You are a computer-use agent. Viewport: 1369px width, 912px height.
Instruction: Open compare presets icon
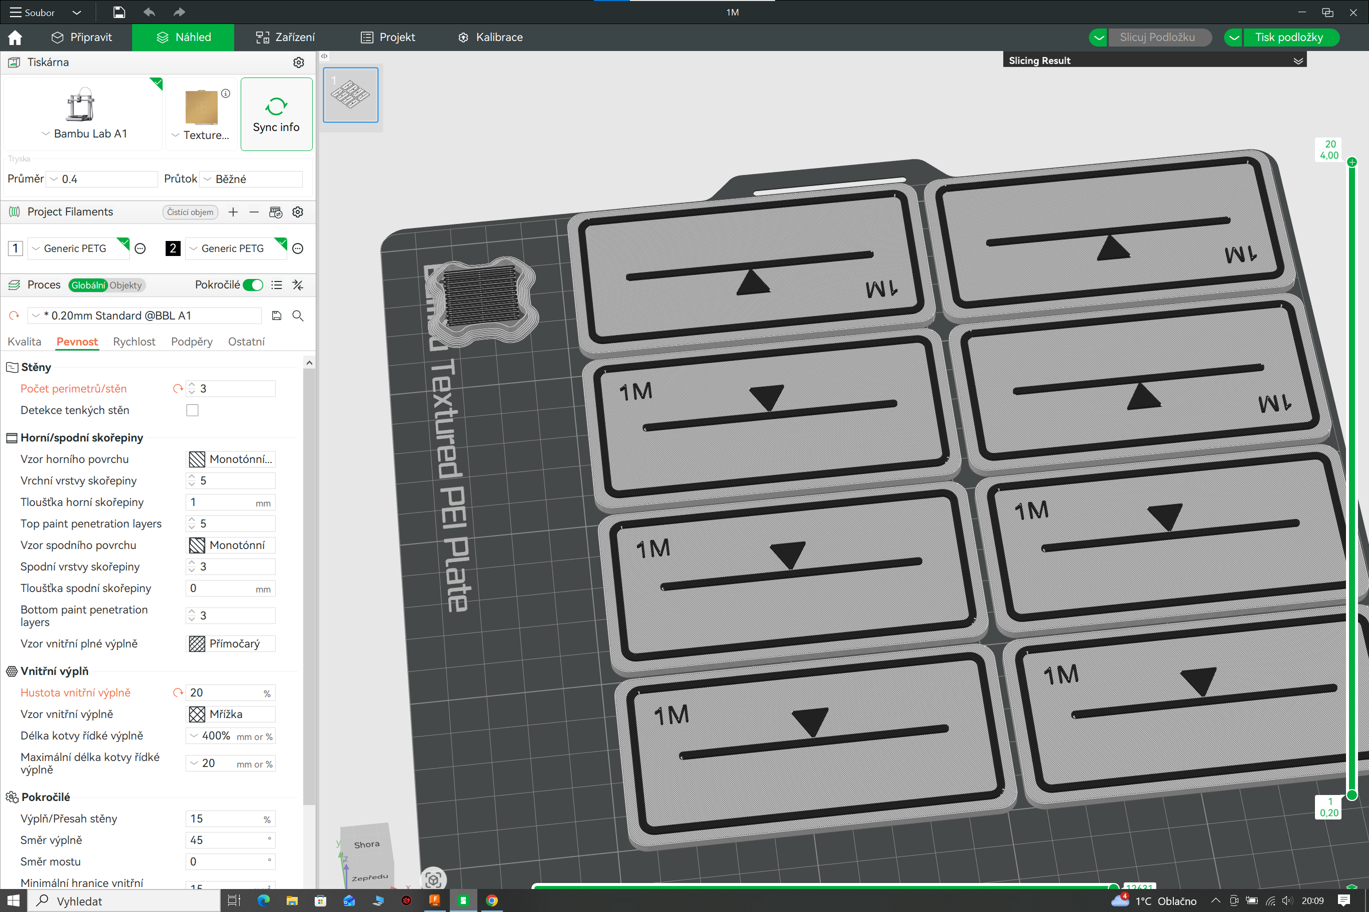point(298,285)
